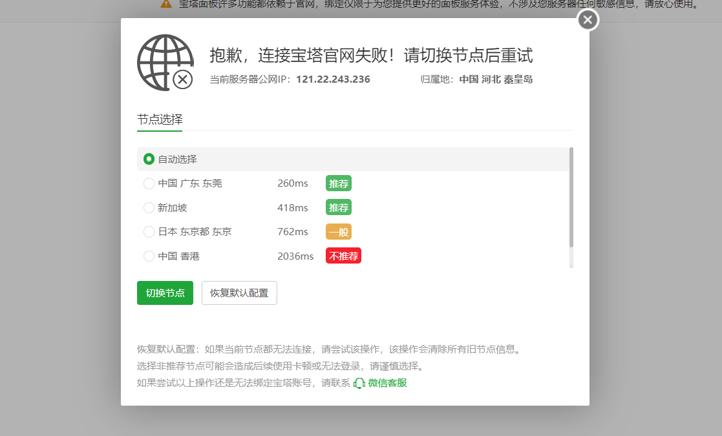Open the 微信客服 link
This screenshot has width=722, height=436.
pos(387,383)
